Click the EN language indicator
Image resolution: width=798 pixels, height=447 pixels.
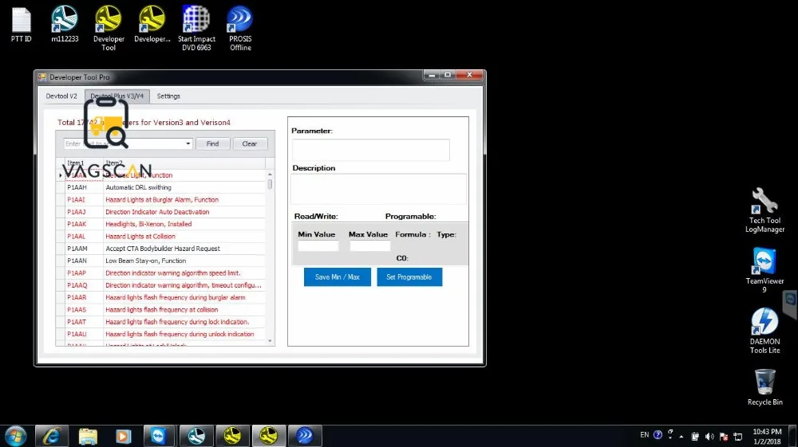point(644,435)
